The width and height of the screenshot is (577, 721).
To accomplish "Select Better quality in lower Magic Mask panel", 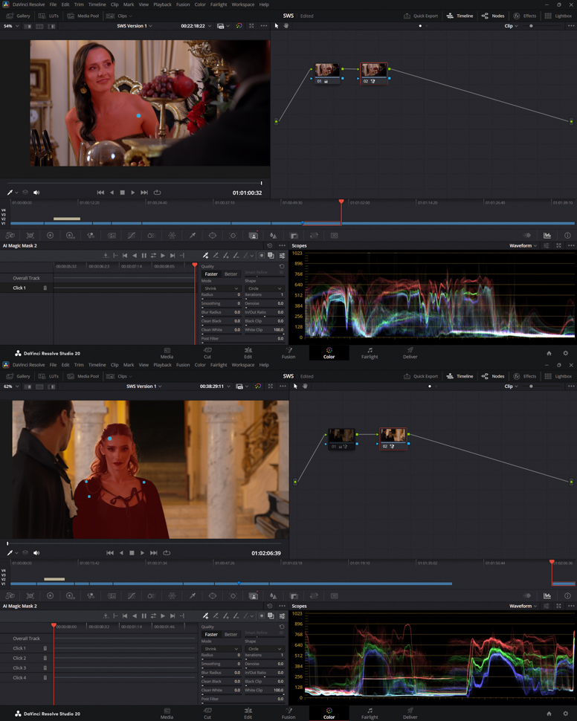I will (x=231, y=635).
